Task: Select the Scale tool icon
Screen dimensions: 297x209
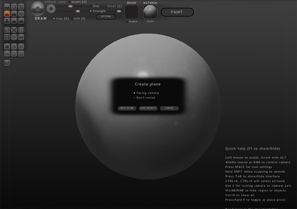Action: pos(21,7)
